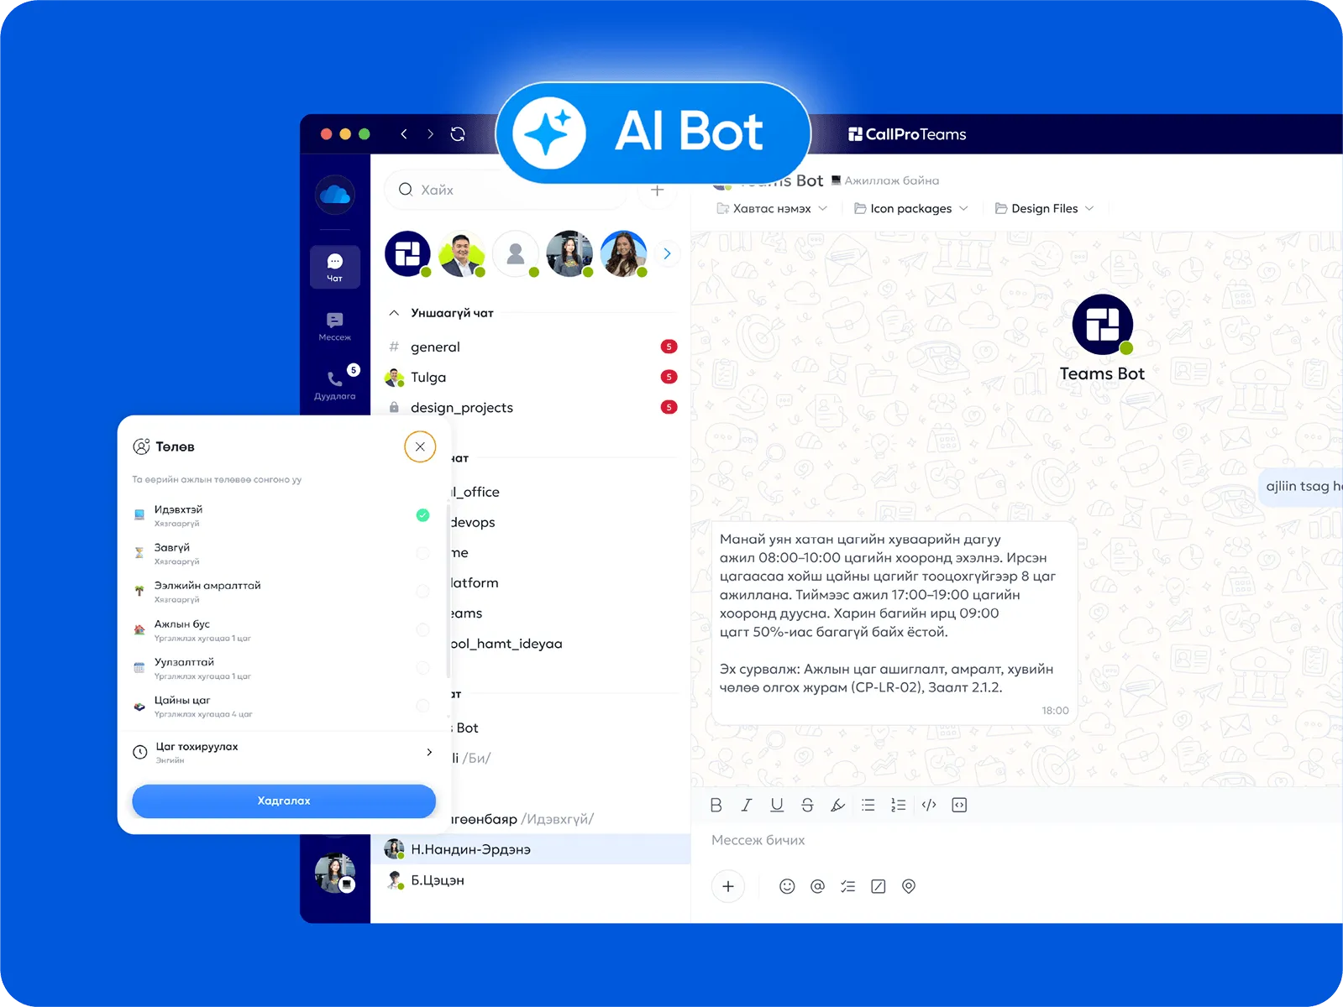
Task: Open the Цаг тохируулах time settings
Action: pyautogui.click(x=284, y=752)
